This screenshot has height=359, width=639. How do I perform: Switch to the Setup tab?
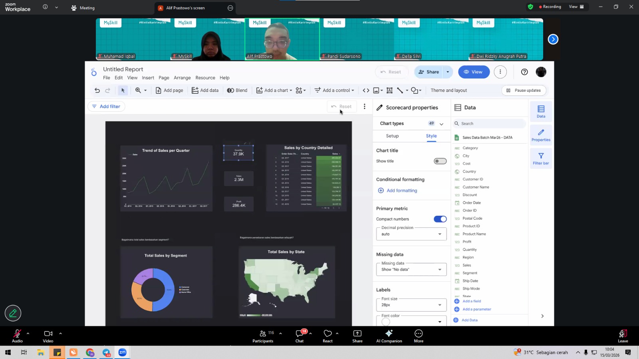tap(392, 136)
